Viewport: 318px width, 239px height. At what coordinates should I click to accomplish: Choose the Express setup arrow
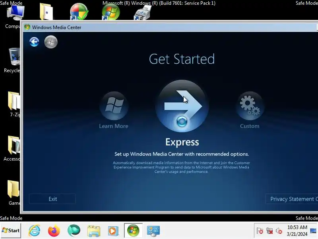(x=182, y=106)
